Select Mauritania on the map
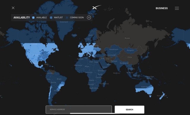 (x=78, y=65)
